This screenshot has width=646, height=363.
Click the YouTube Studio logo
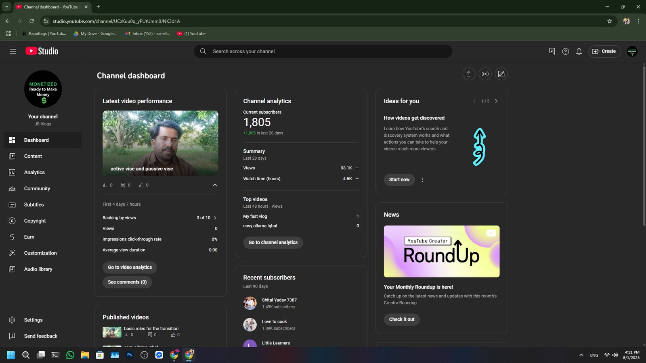click(42, 51)
